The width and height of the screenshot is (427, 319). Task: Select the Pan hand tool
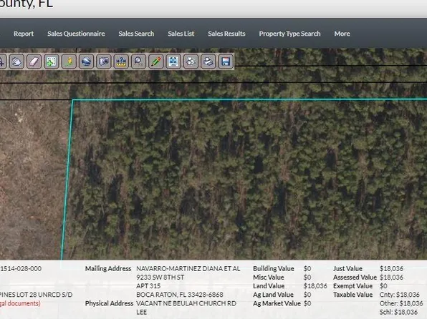click(16, 62)
